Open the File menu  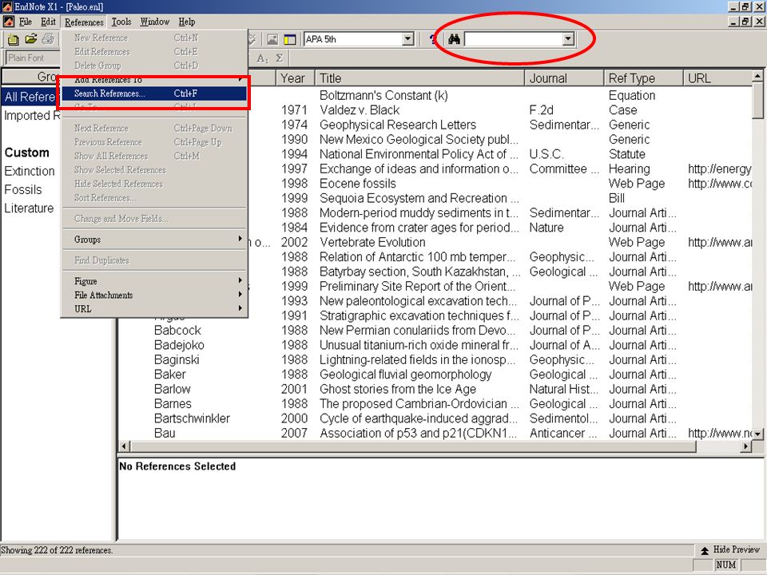coord(26,22)
